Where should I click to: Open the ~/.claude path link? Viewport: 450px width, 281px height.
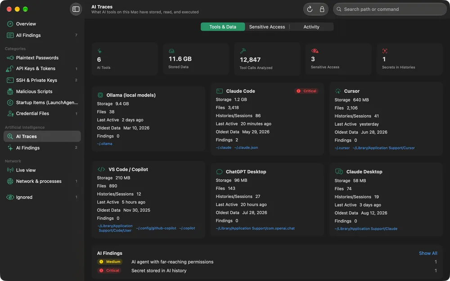click(x=223, y=147)
